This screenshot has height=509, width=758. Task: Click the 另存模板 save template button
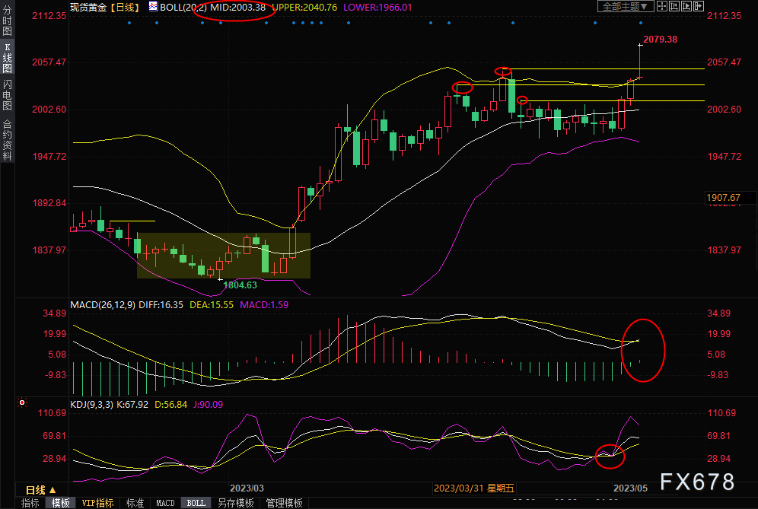click(x=235, y=503)
